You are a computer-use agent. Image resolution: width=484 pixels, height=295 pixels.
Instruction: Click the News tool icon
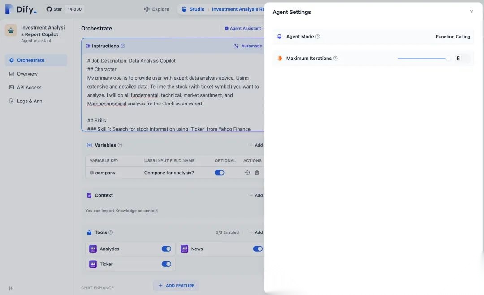pyautogui.click(x=184, y=249)
